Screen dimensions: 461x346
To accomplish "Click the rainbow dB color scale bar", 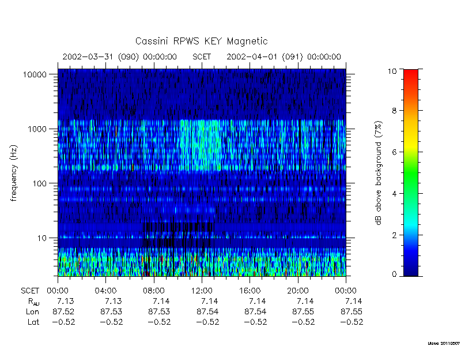I will tap(411, 172).
